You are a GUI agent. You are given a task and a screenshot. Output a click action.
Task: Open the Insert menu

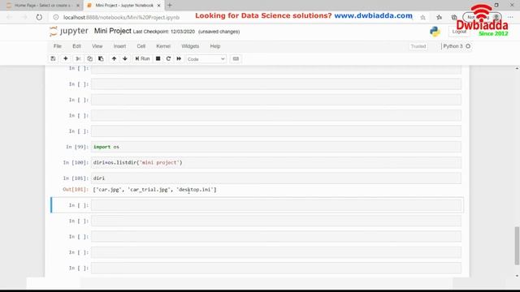click(x=119, y=46)
